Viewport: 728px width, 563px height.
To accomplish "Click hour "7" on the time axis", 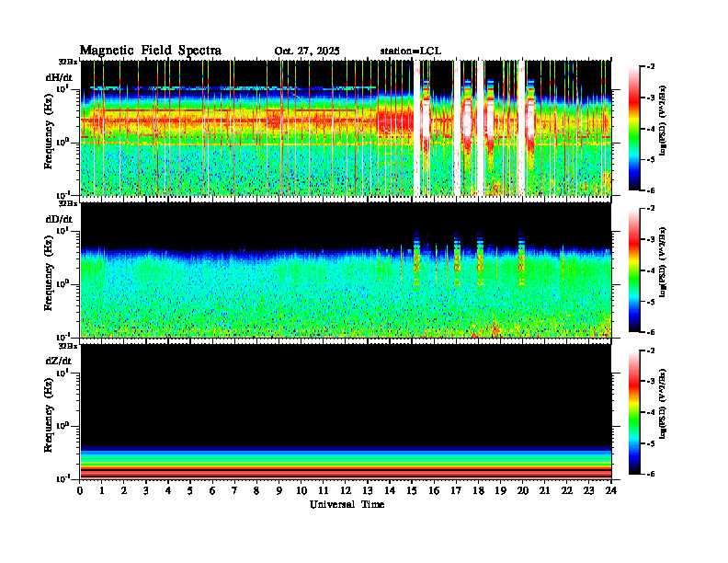I will (234, 490).
